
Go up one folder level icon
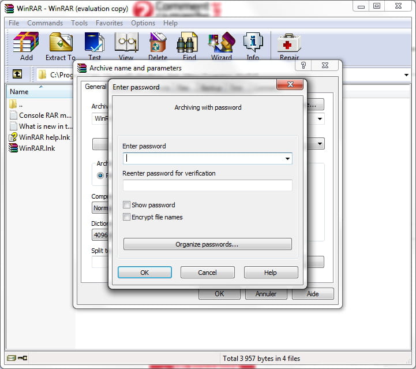[x=17, y=74]
